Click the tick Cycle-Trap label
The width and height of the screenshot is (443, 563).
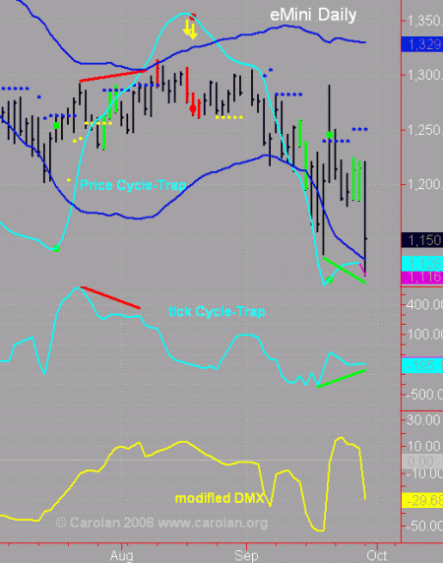(x=217, y=311)
